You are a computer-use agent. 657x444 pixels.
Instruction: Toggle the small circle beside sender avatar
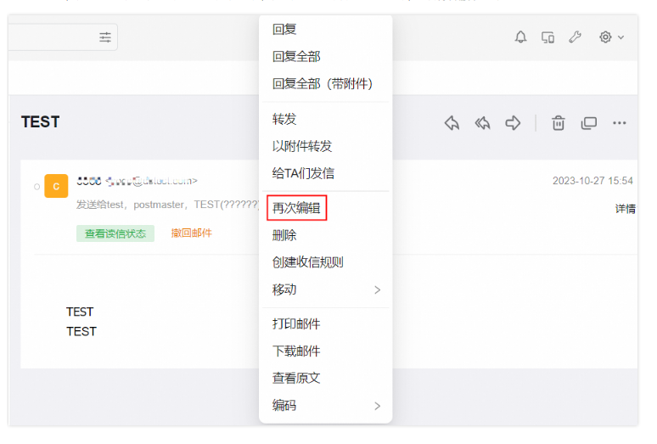(x=36, y=187)
